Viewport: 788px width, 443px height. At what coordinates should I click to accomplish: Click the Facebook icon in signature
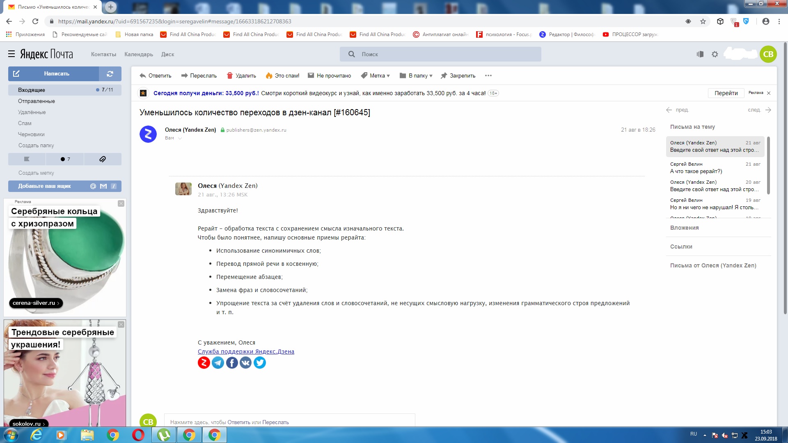click(x=232, y=363)
